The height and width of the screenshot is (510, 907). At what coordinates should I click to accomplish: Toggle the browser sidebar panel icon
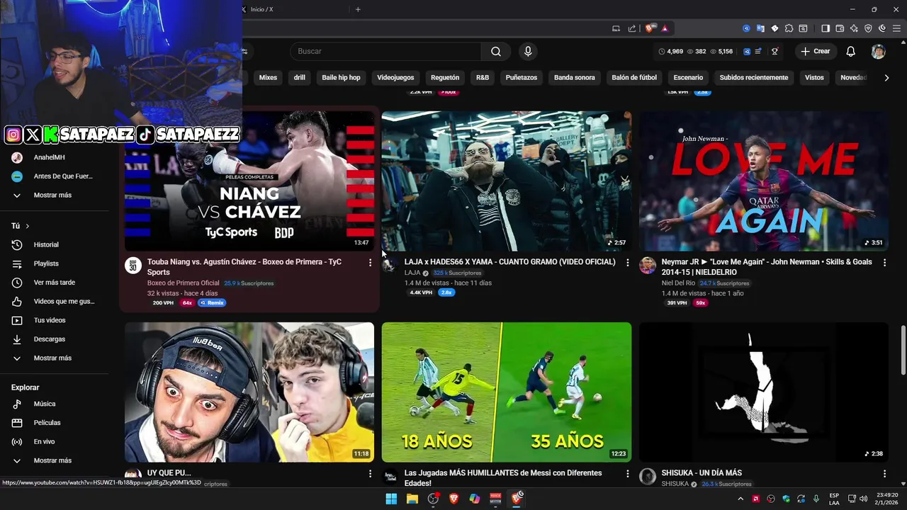tap(826, 28)
